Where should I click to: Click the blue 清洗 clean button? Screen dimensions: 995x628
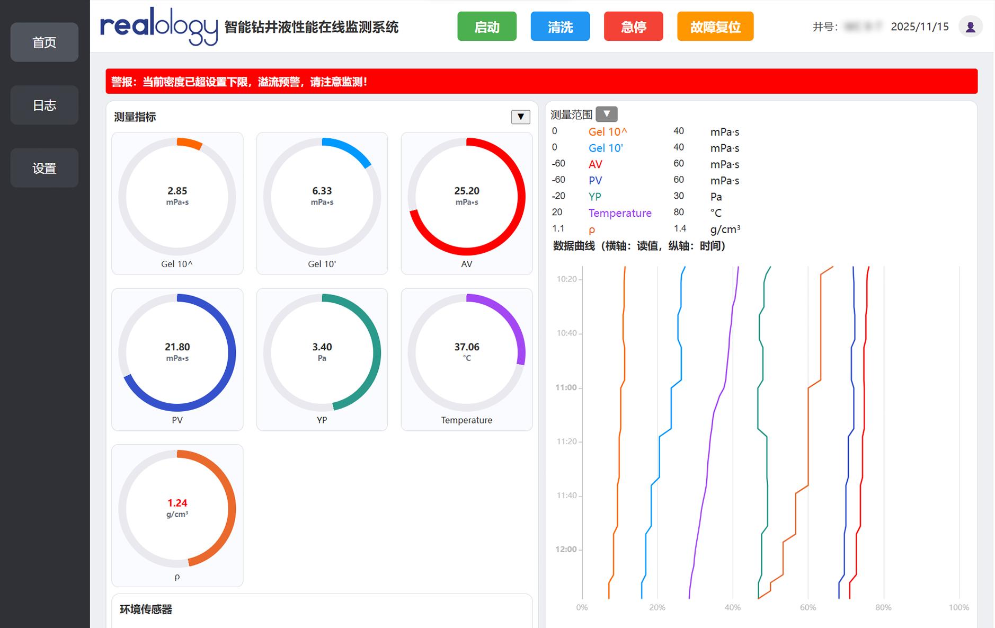[x=560, y=26]
